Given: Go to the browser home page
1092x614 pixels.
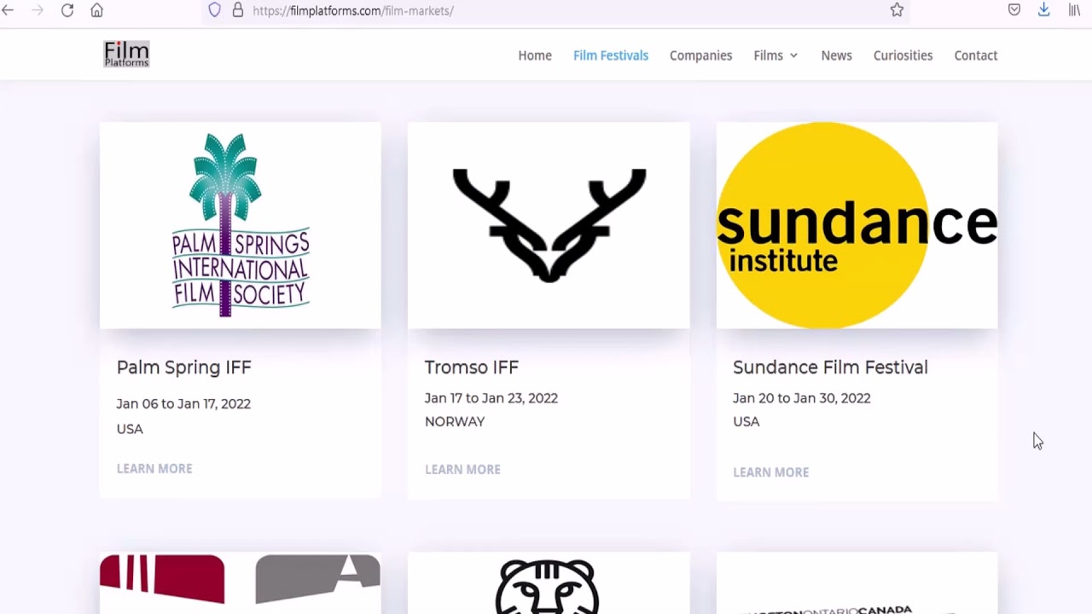Looking at the screenshot, I should coord(96,10).
